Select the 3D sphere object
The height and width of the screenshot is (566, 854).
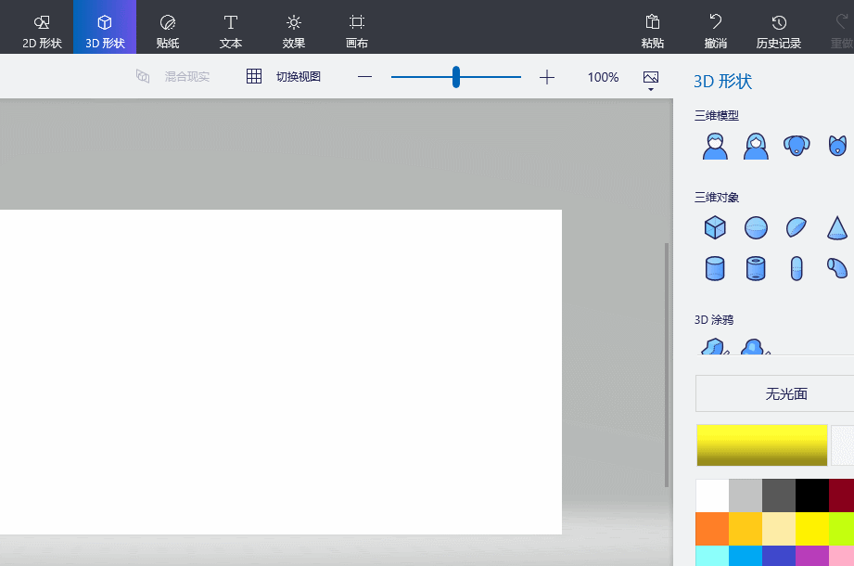(x=756, y=227)
